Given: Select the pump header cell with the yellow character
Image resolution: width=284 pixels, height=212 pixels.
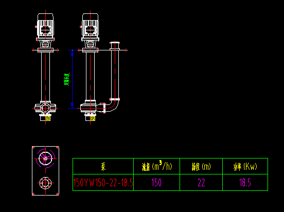Looking at the screenshot, I should (103, 166).
